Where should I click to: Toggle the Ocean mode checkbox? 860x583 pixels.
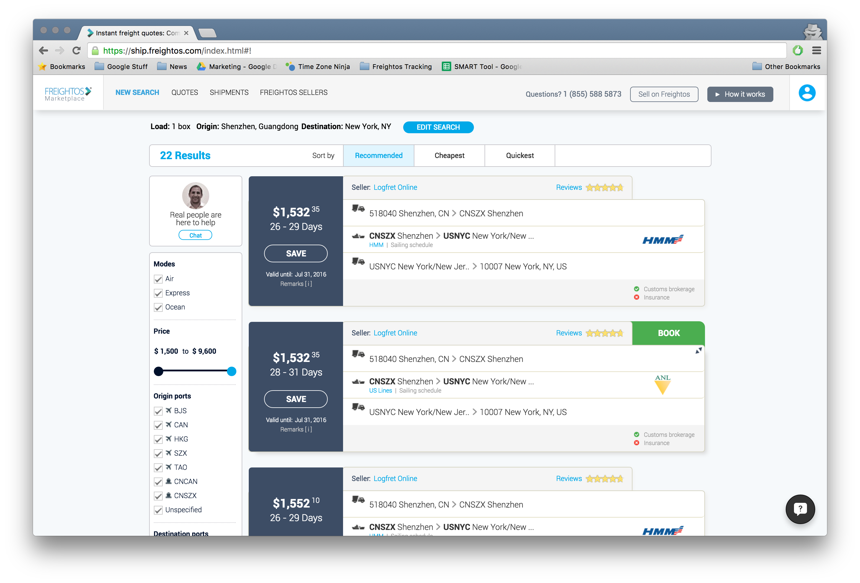158,307
